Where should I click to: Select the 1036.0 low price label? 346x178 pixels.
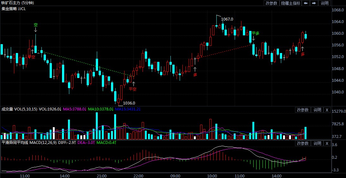click(129, 103)
